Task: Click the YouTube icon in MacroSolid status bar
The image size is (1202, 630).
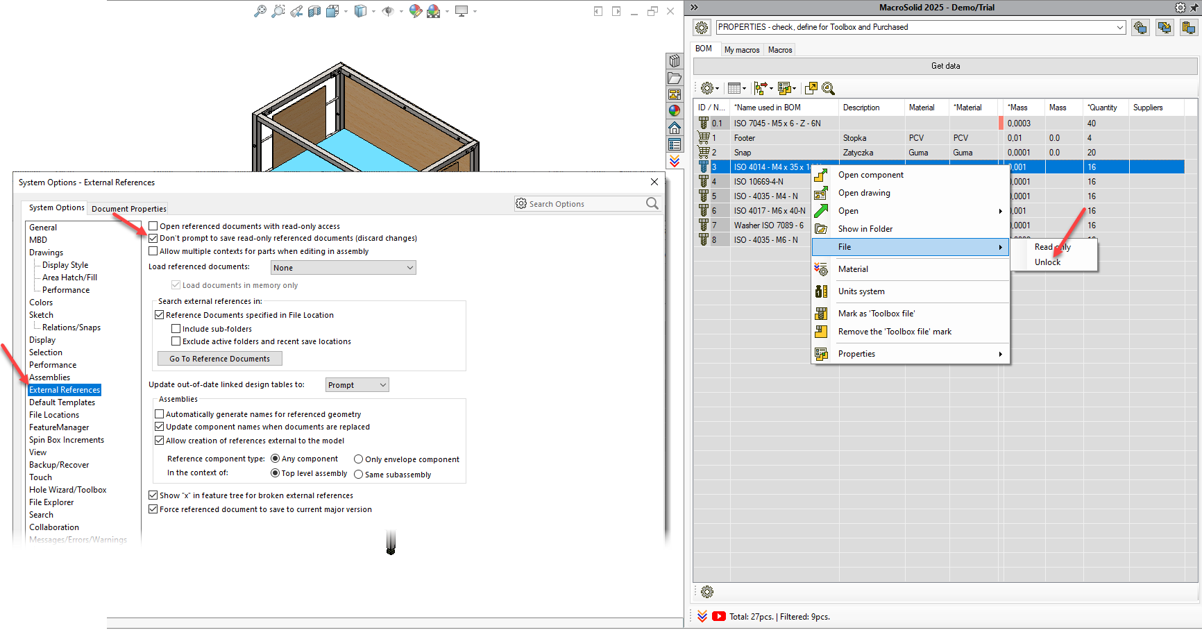Action: coord(719,616)
